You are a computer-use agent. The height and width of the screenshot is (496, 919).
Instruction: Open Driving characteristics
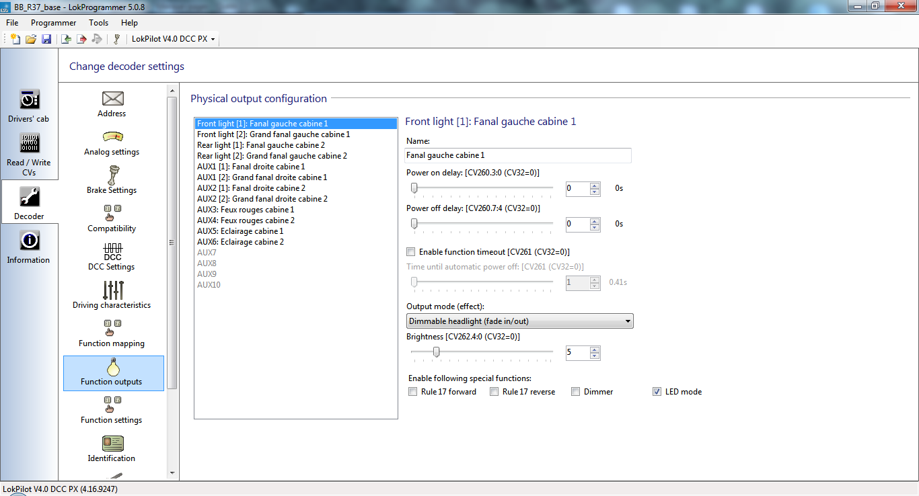tap(112, 295)
